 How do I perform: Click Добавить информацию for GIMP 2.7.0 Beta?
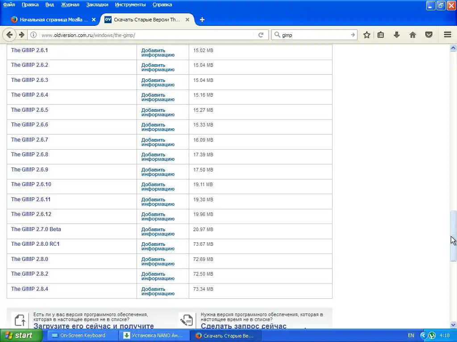(158, 232)
